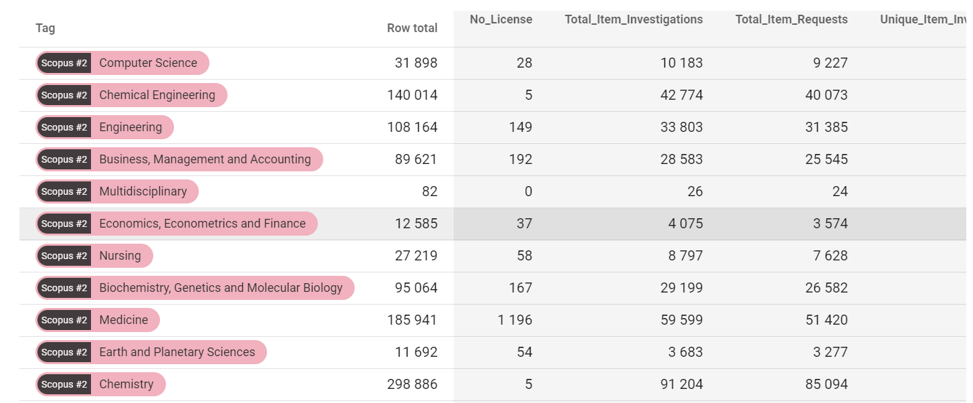Sort by Total_Item_Investigations column header
The width and height of the screenshot is (973, 403).
click(634, 19)
